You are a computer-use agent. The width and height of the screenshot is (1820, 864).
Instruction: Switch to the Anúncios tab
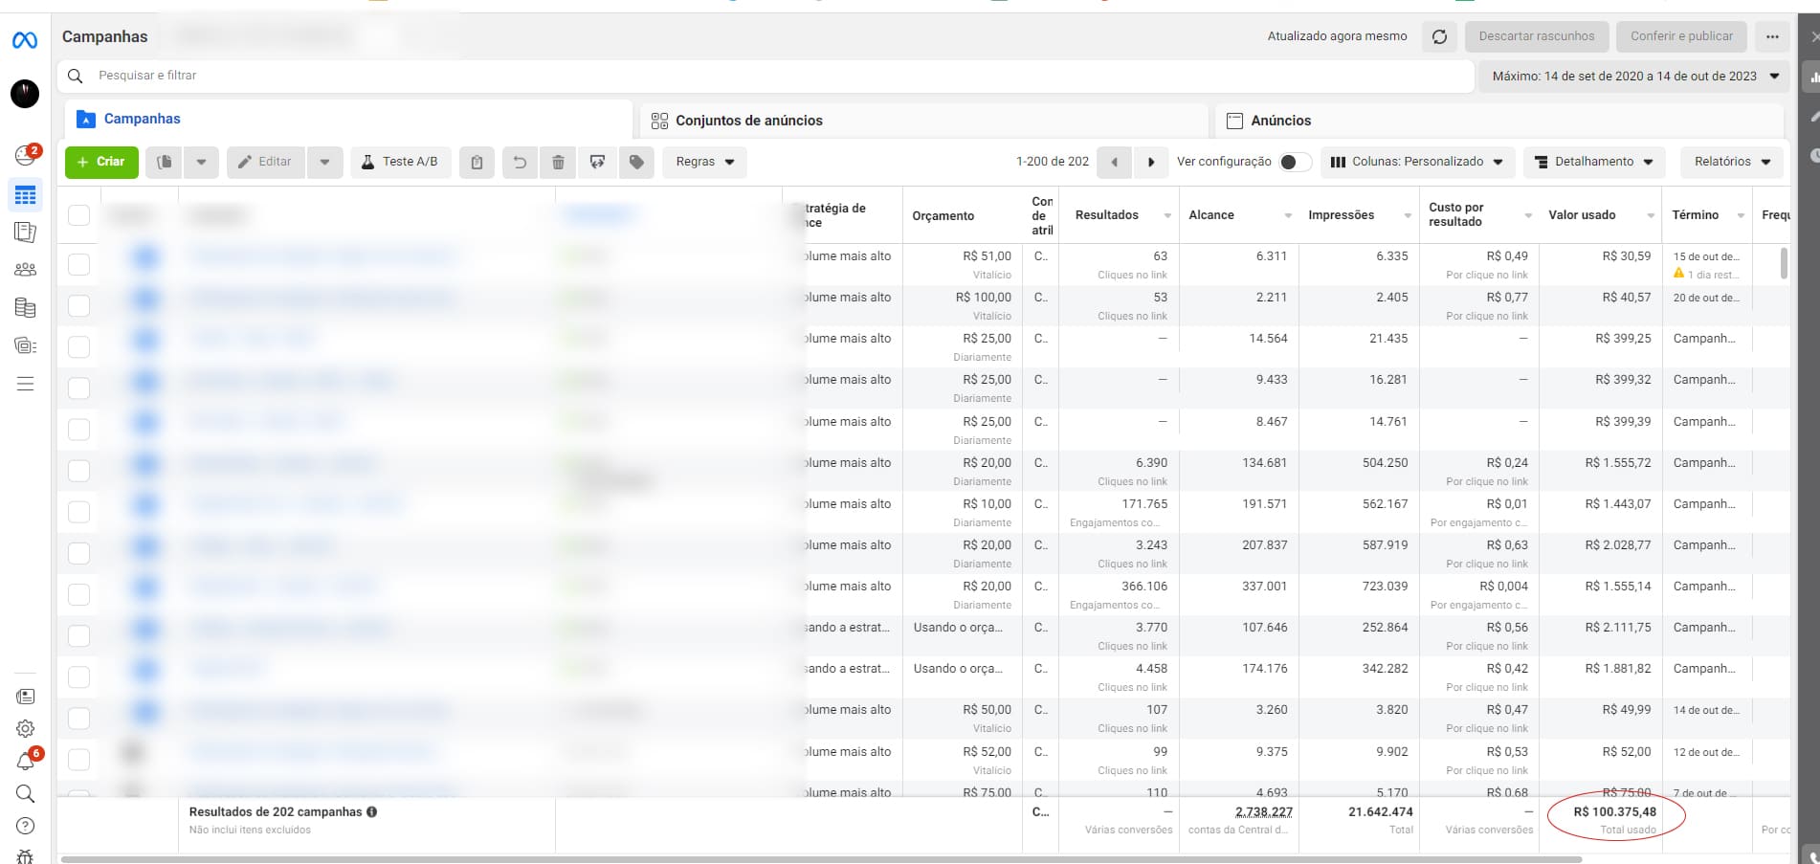[x=1280, y=121]
